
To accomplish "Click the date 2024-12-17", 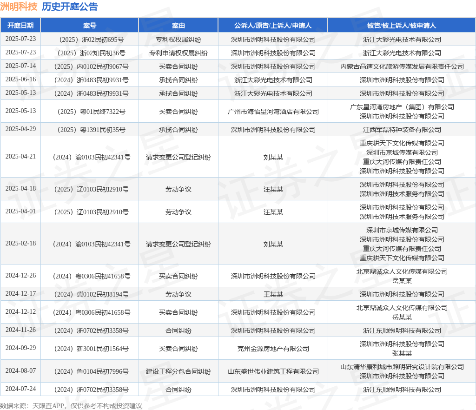I will click(20, 294).
